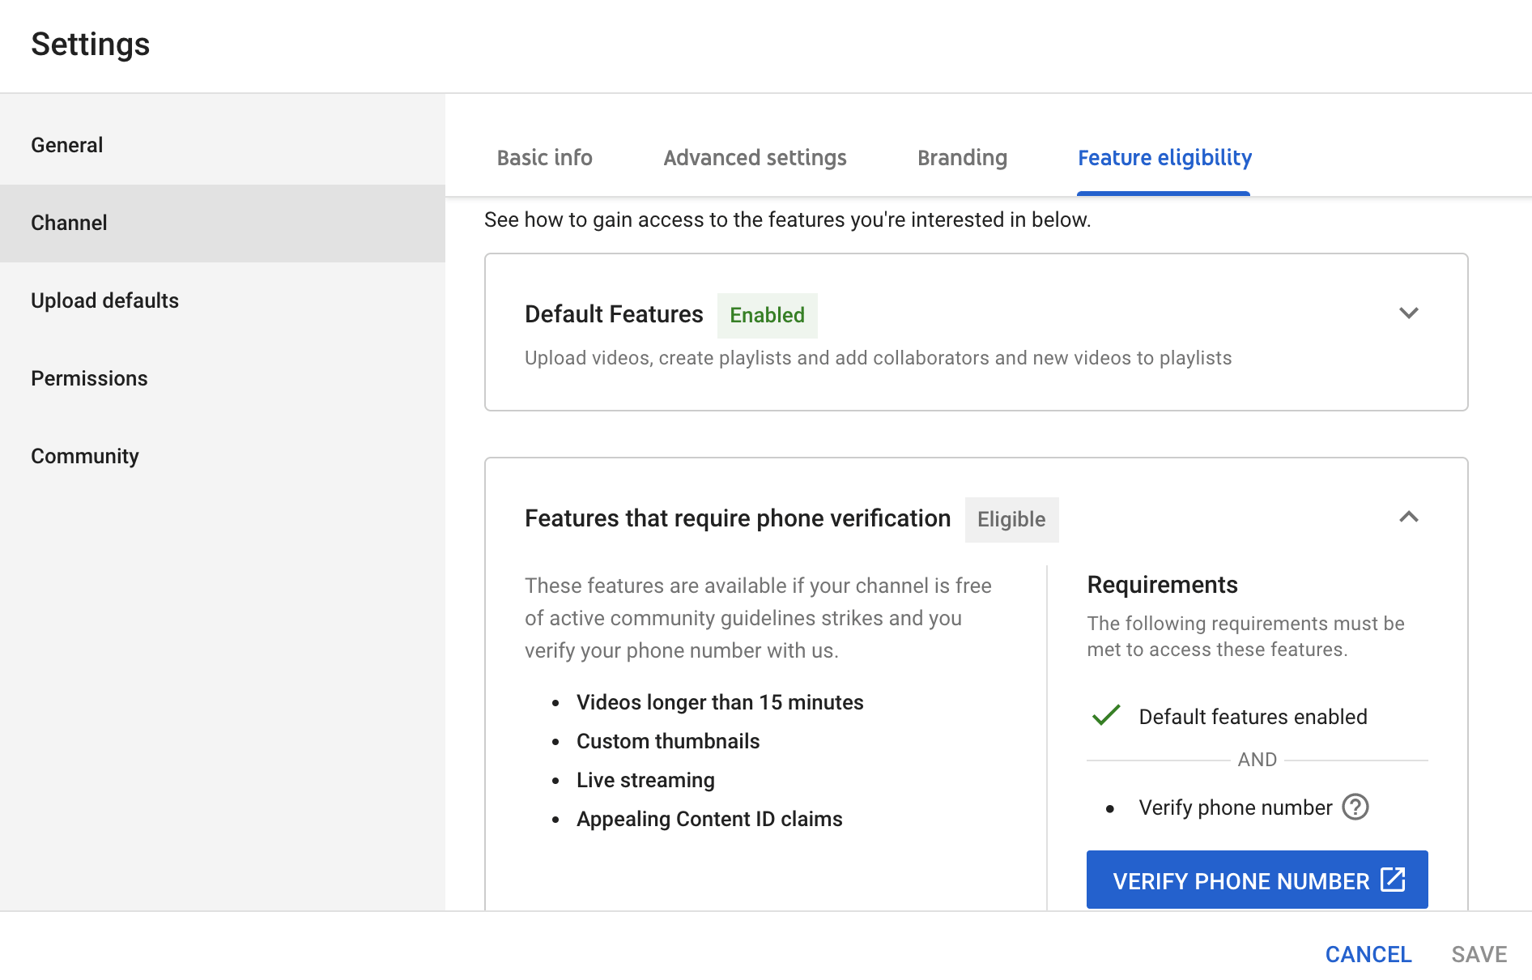The image size is (1532, 980).
Task: Click 'Default features enabled' requirement text
Action: click(x=1253, y=717)
